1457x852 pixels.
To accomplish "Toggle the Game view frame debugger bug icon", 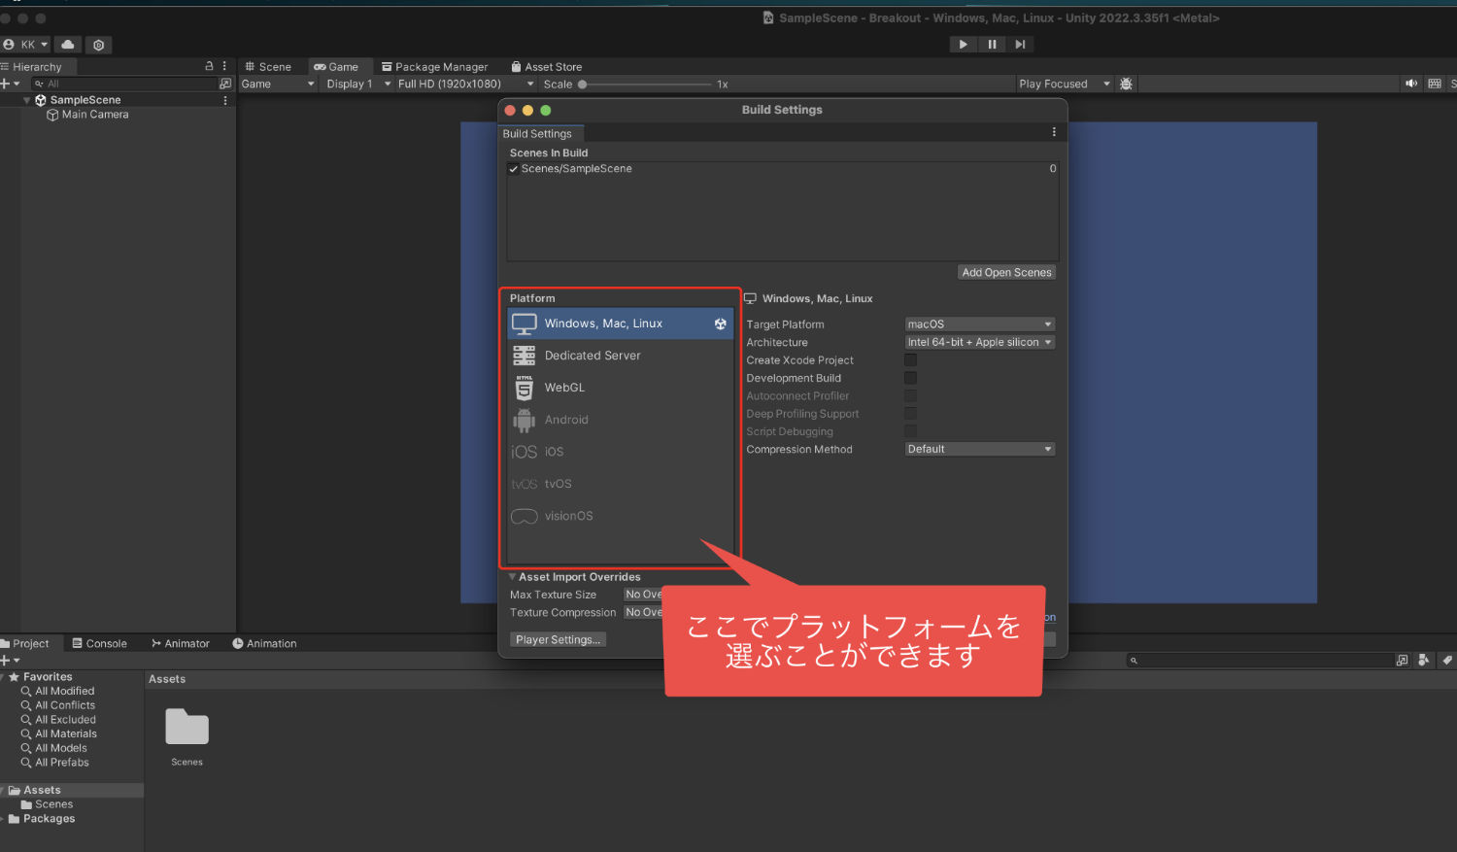I will point(1126,85).
